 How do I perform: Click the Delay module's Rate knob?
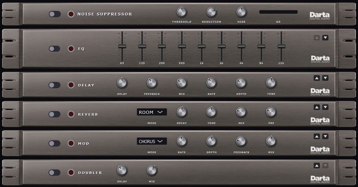(212, 83)
